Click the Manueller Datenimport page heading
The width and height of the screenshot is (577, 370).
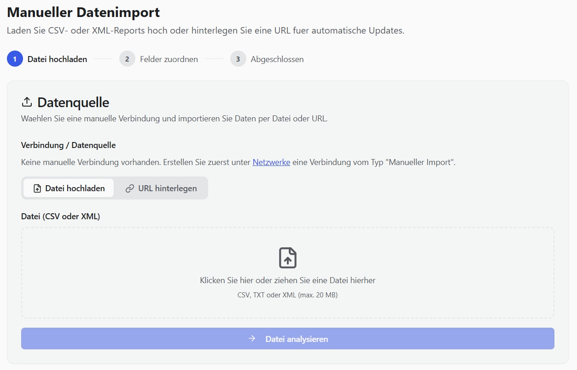[83, 12]
